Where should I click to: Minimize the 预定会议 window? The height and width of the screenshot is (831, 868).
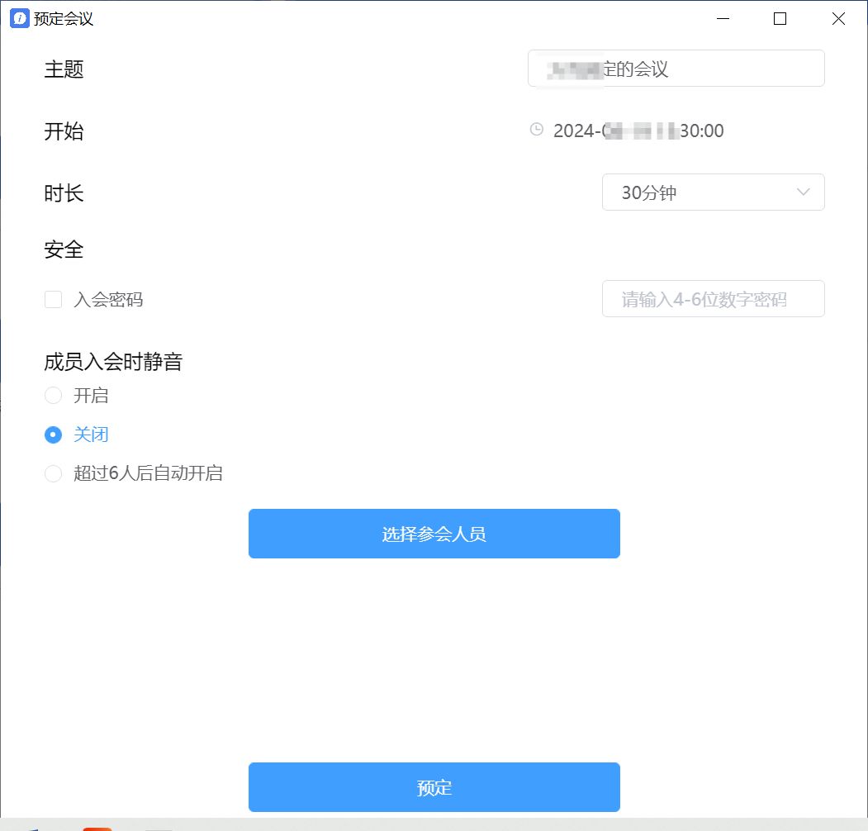coord(723,18)
